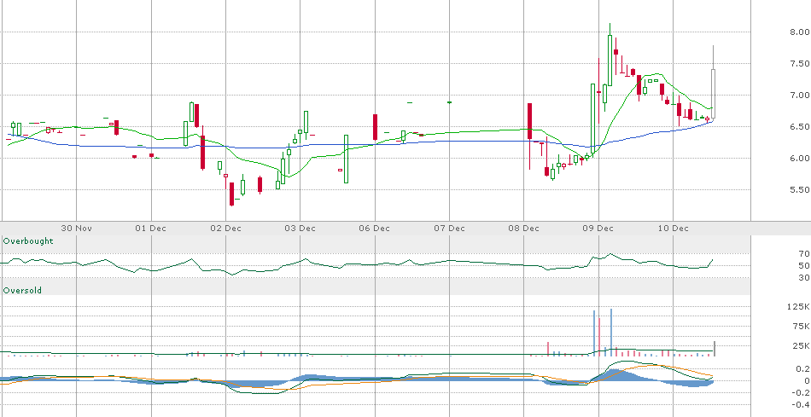Viewport: 811px width, 417px height.
Task: Click the RSI 30 axis label
Action: click(x=804, y=278)
